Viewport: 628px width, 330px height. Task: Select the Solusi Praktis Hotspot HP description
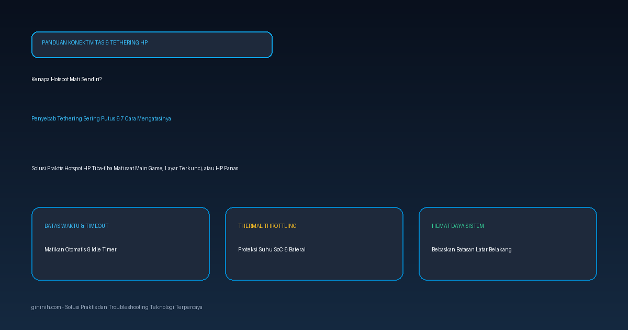point(134,168)
